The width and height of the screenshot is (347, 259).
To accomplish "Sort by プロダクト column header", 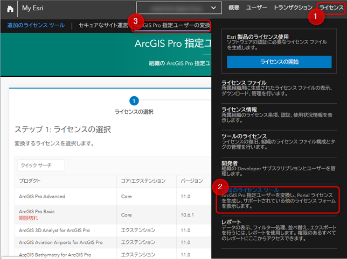I will (30, 181).
